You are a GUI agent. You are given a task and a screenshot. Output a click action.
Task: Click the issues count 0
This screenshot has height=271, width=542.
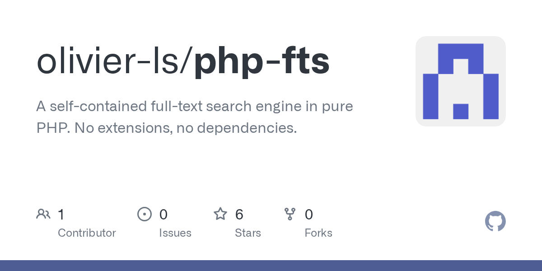[164, 215]
